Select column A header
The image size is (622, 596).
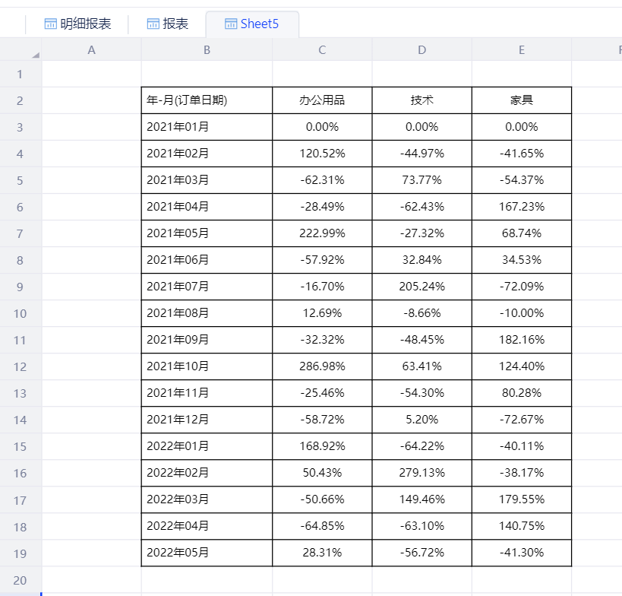tap(92, 50)
